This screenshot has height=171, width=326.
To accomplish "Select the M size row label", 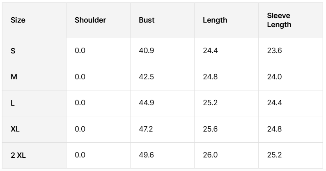I will tap(14, 77).
